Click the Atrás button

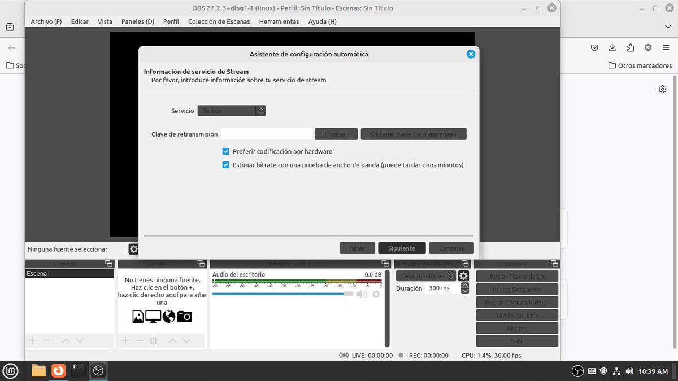point(357,248)
